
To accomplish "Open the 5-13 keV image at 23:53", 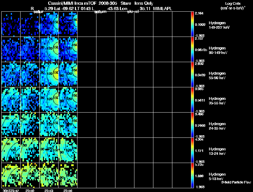I will point(49,175).
